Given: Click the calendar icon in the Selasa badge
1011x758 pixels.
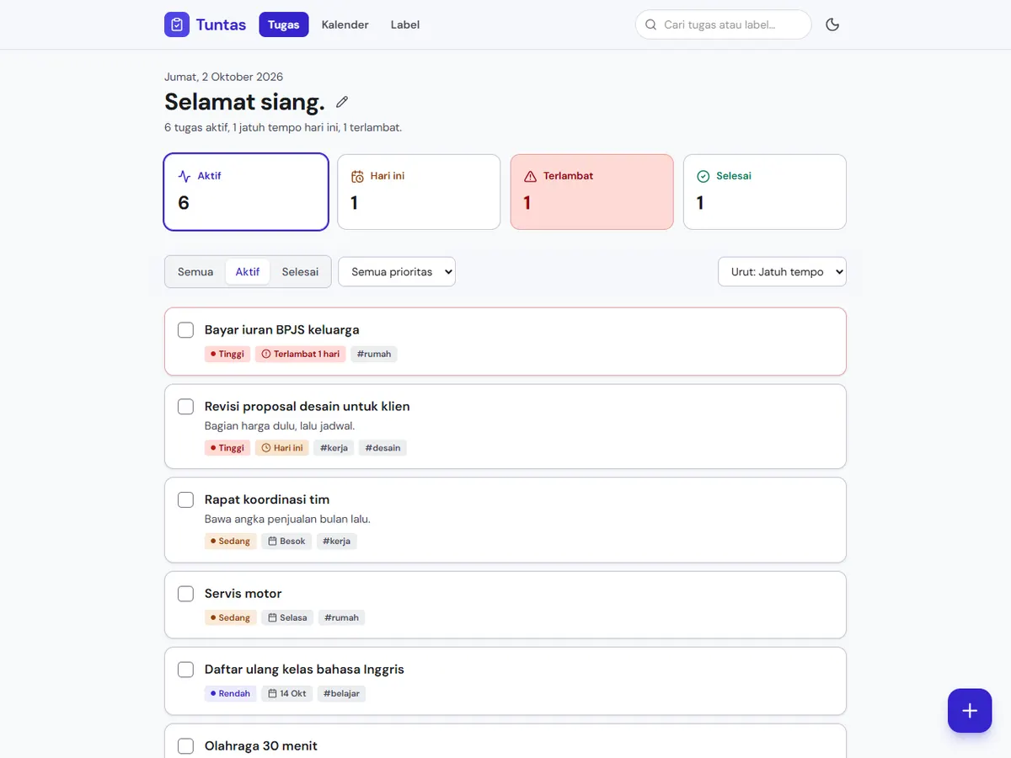Looking at the screenshot, I should click(272, 617).
